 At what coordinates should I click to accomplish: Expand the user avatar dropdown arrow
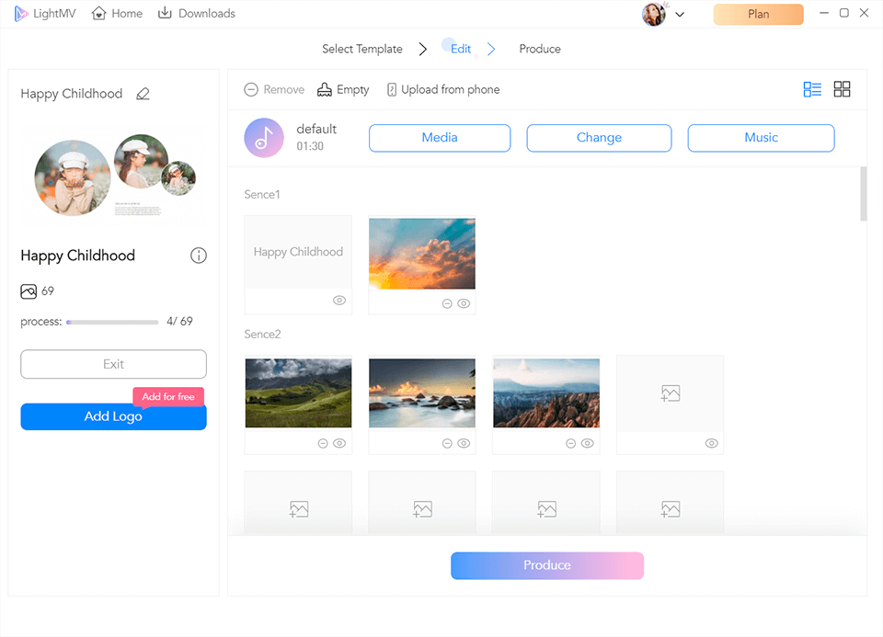pos(680,15)
